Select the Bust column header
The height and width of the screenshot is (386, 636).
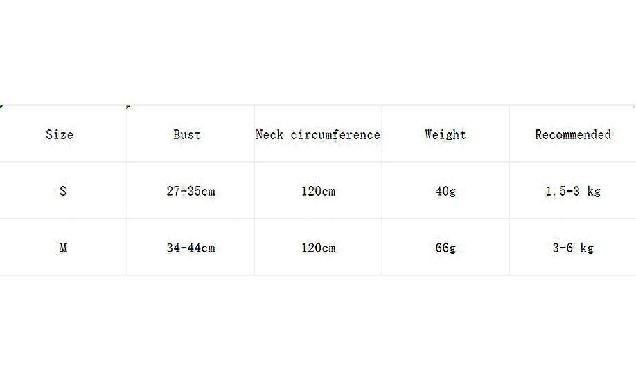tap(187, 134)
